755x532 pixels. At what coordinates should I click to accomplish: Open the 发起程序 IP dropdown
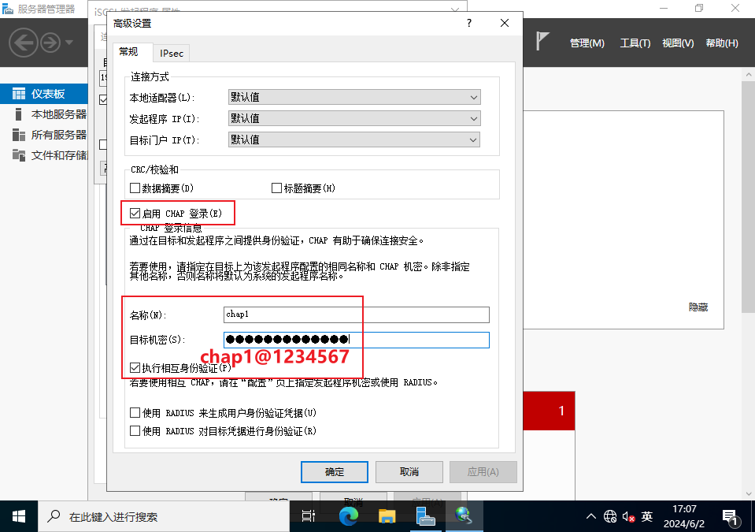pos(353,119)
